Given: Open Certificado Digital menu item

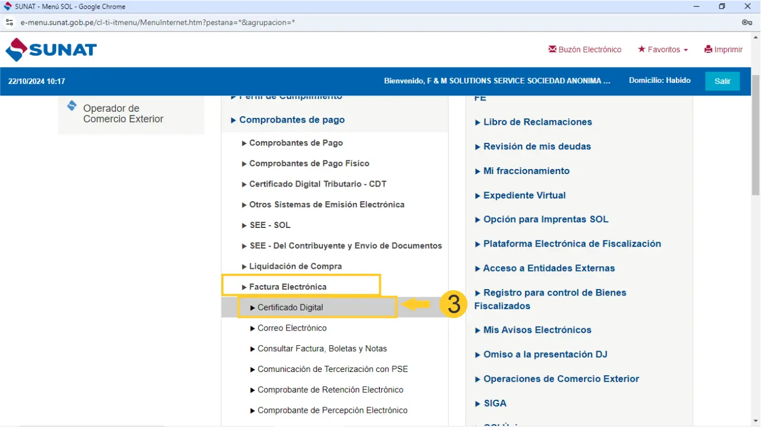Looking at the screenshot, I should click(290, 308).
